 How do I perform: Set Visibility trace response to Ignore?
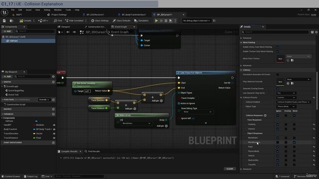[278, 124]
